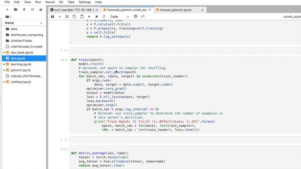This screenshot has height=169, width=301.
Task: Close the hrovod_pytorch.ipynb tab
Action: click(202, 10)
